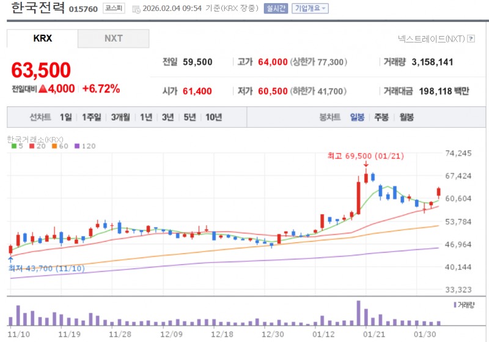The height and width of the screenshot is (342, 489).
Task: Click the 최저 43,700 (11/10) chart marker
Action: [47, 269]
